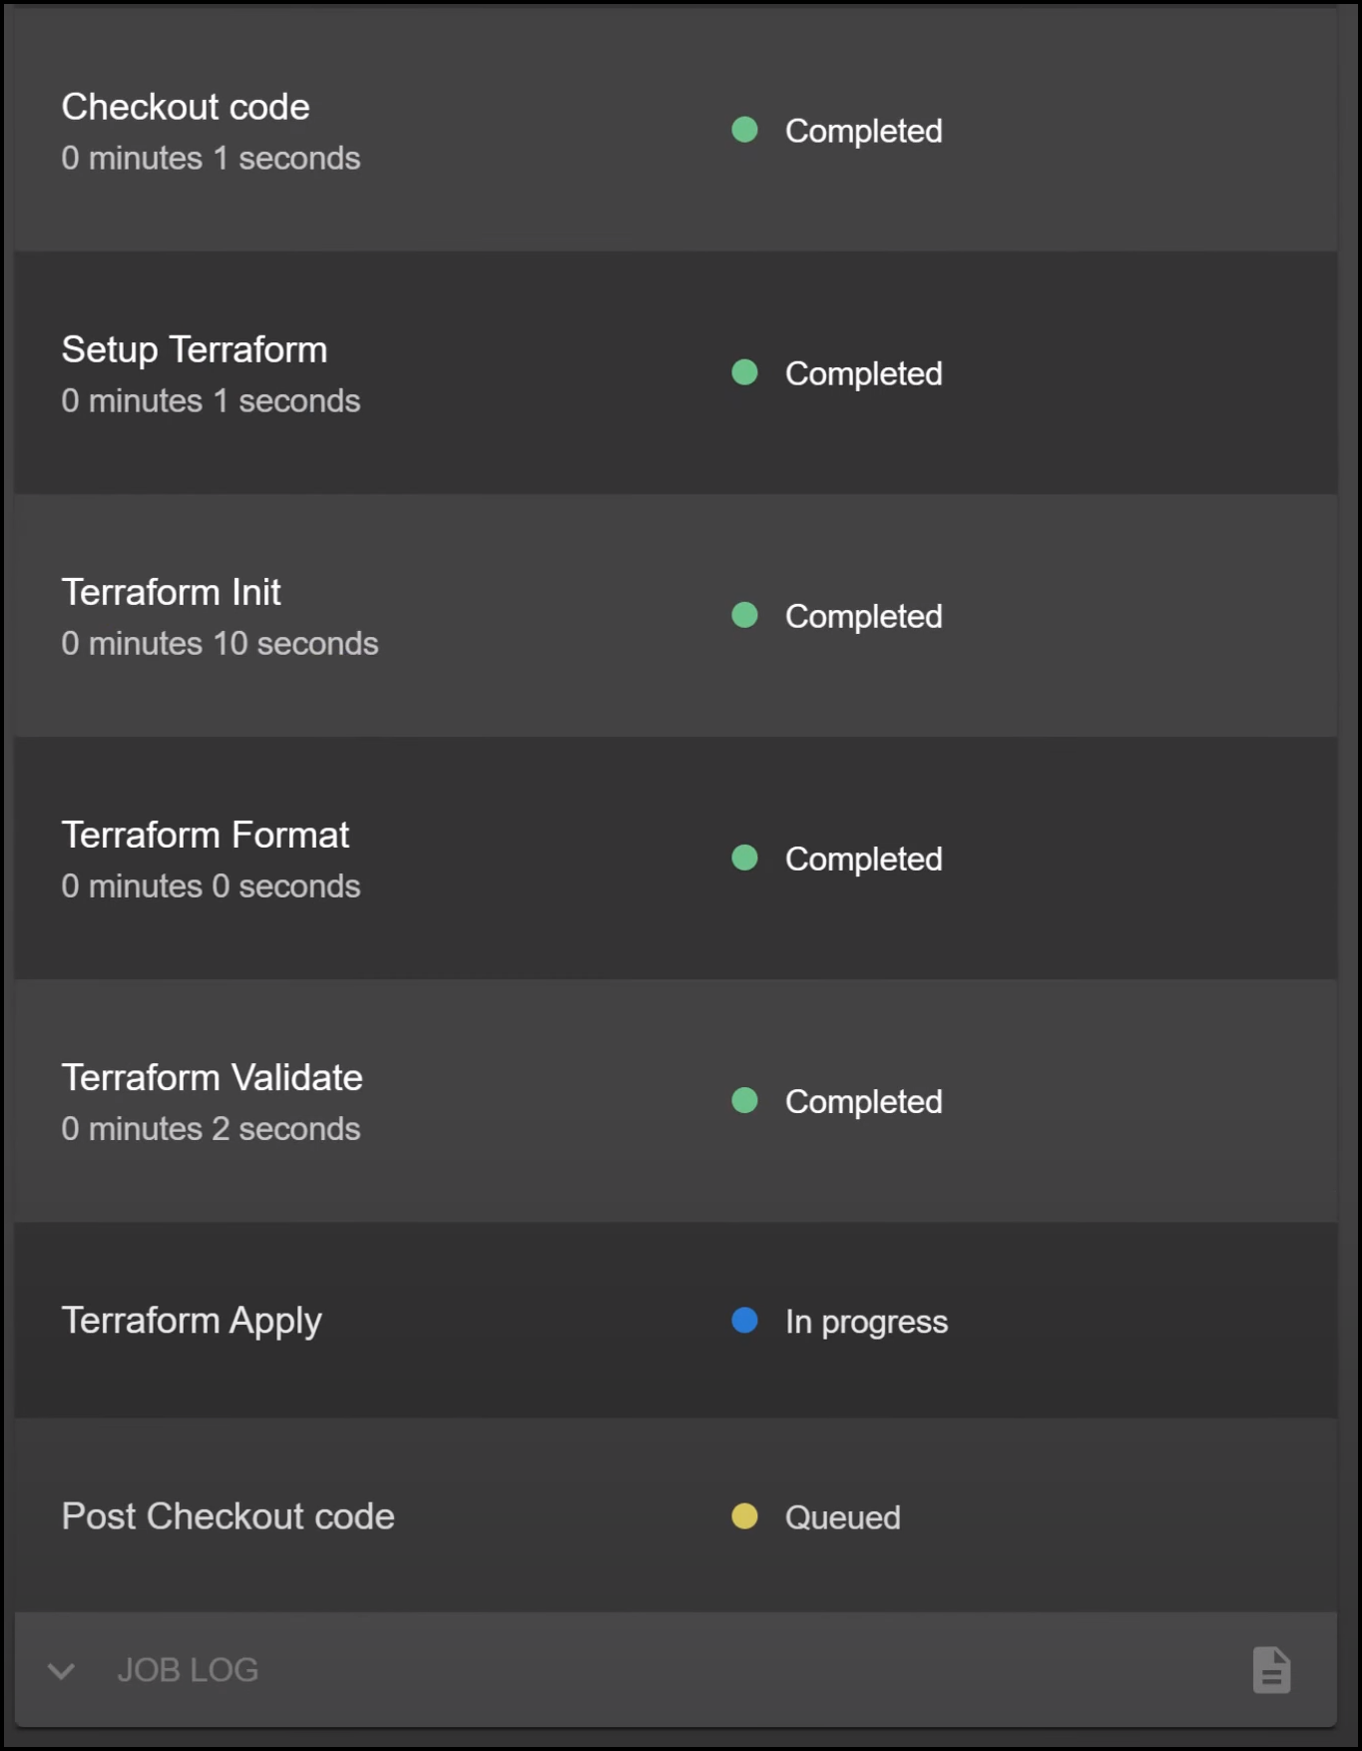Click the Post Checkout code step
Viewport: 1362px width, 1751px height.
point(228,1516)
